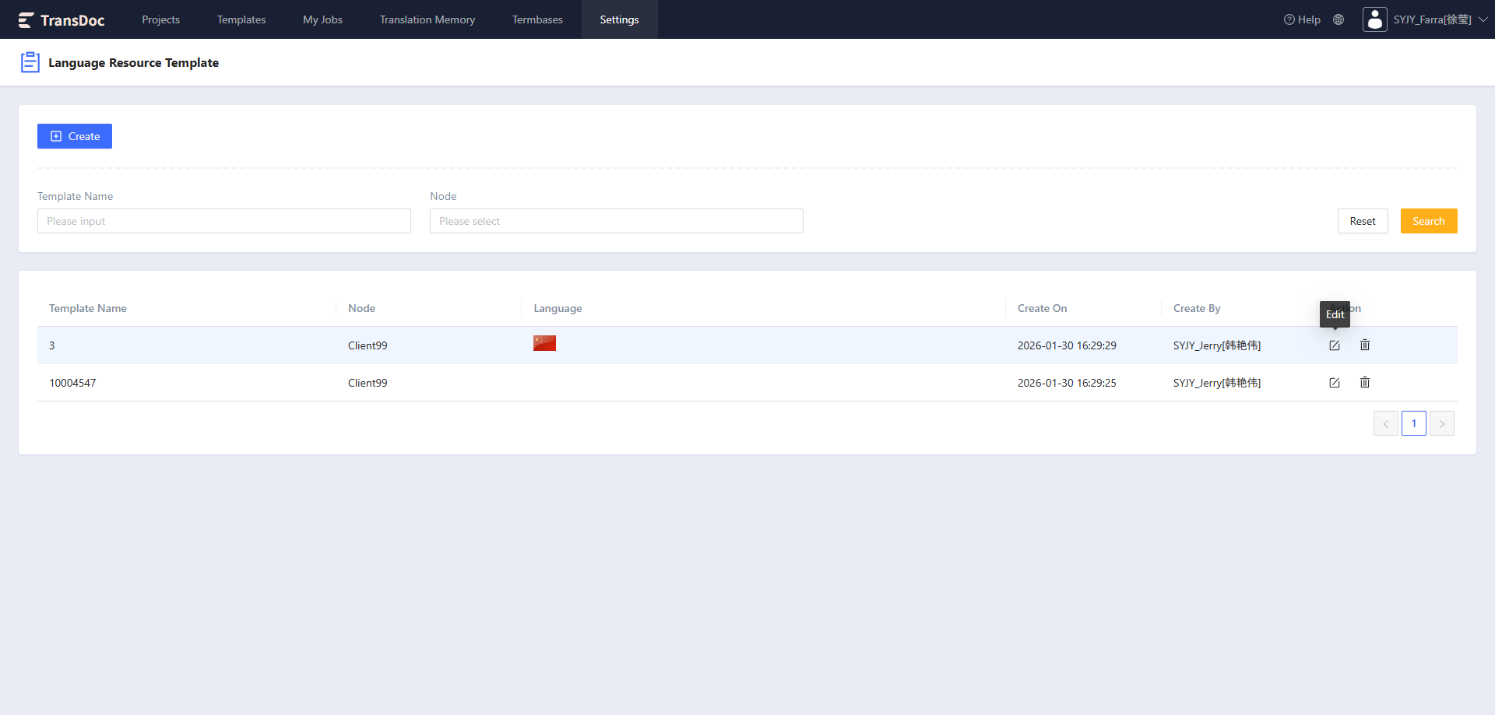Click the China flag in row 3
The height and width of the screenshot is (715, 1495).
(x=544, y=343)
